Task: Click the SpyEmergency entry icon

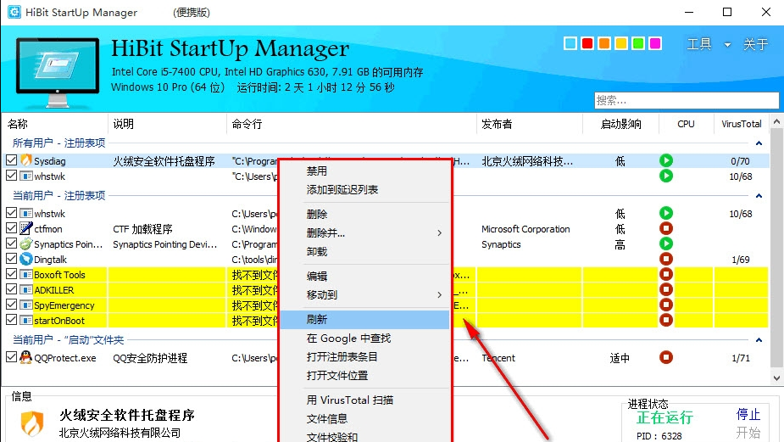Action: point(26,305)
